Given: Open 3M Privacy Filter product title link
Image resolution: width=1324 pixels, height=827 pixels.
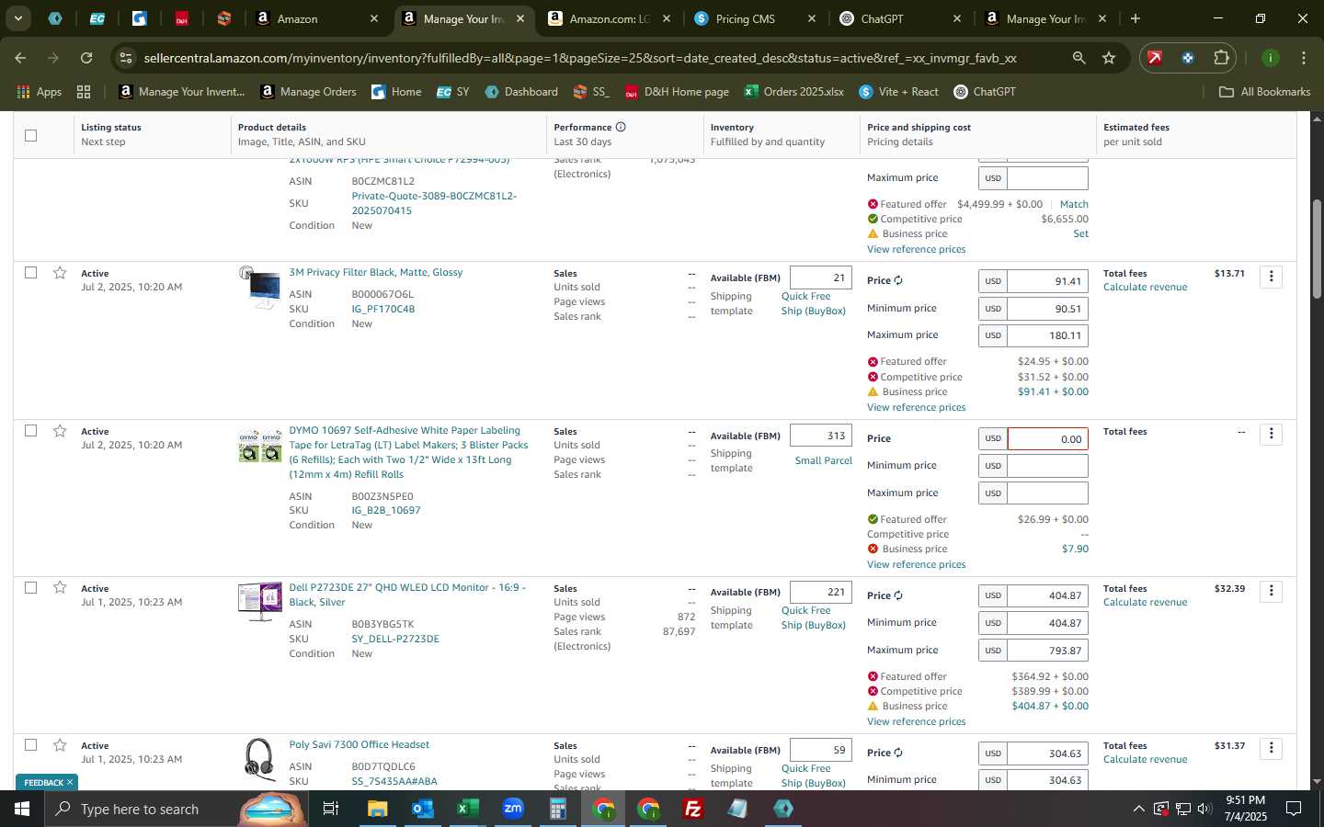Looking at the screenshot, I should [x=375, y=272].
